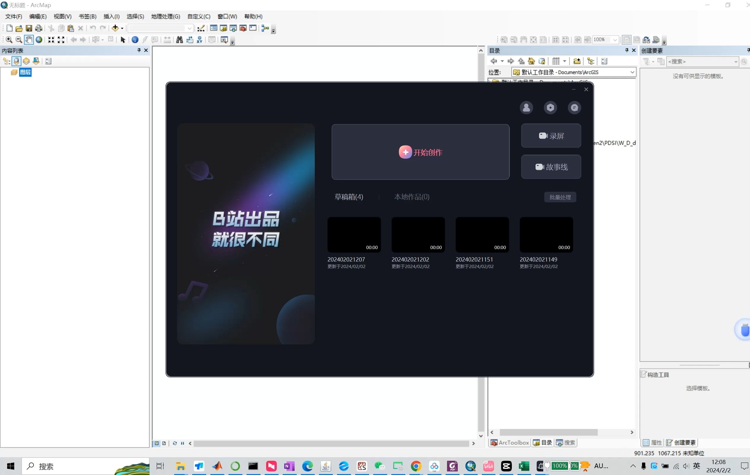Click the Add Data yellow diamond icon

115,28
